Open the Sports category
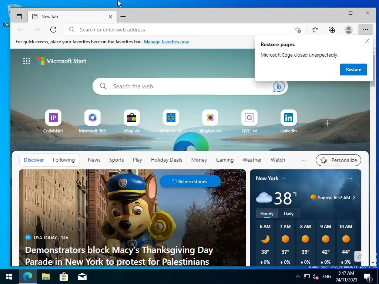Screen dimensions: 379x284 pyautogui.click(x=117, y=160)
